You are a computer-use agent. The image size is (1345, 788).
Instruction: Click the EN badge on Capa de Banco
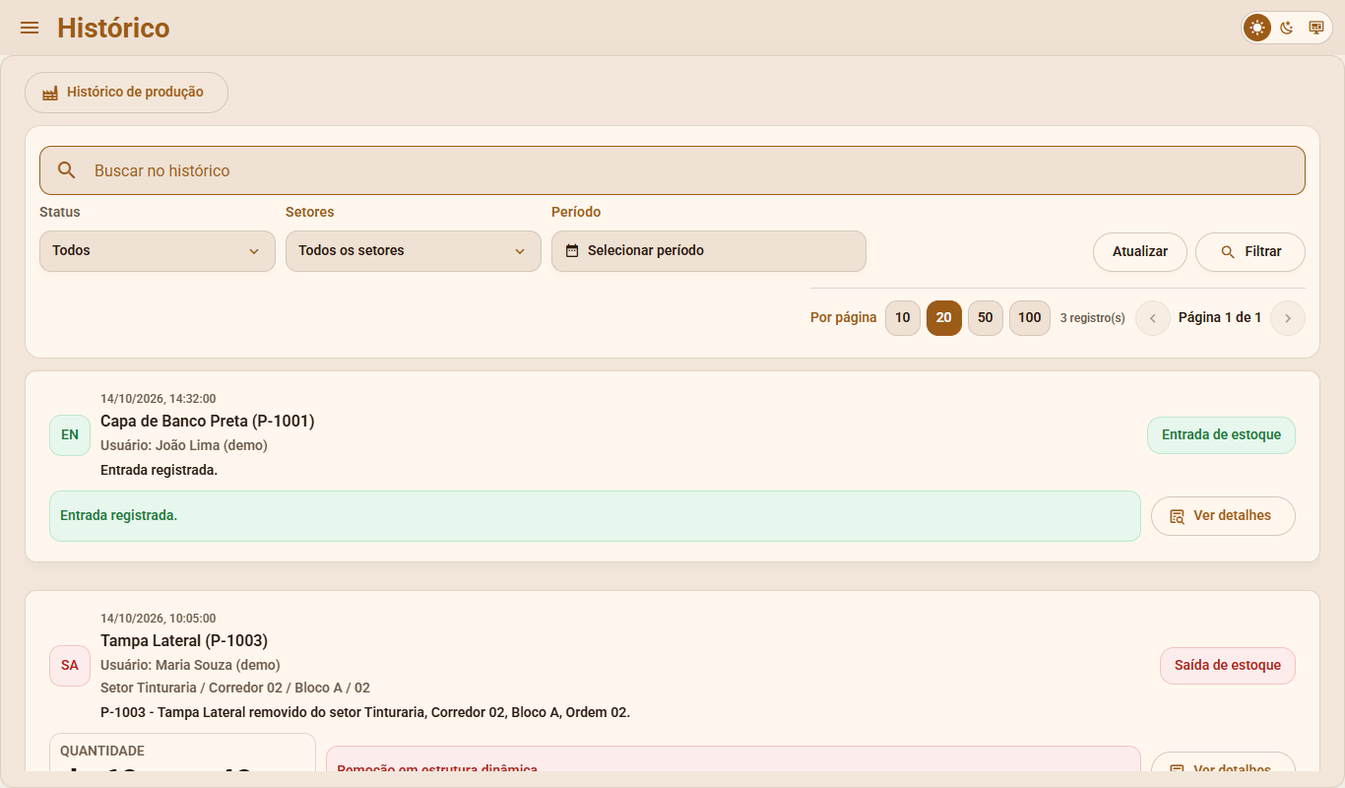pyautogui.click(x=70, y=435)
